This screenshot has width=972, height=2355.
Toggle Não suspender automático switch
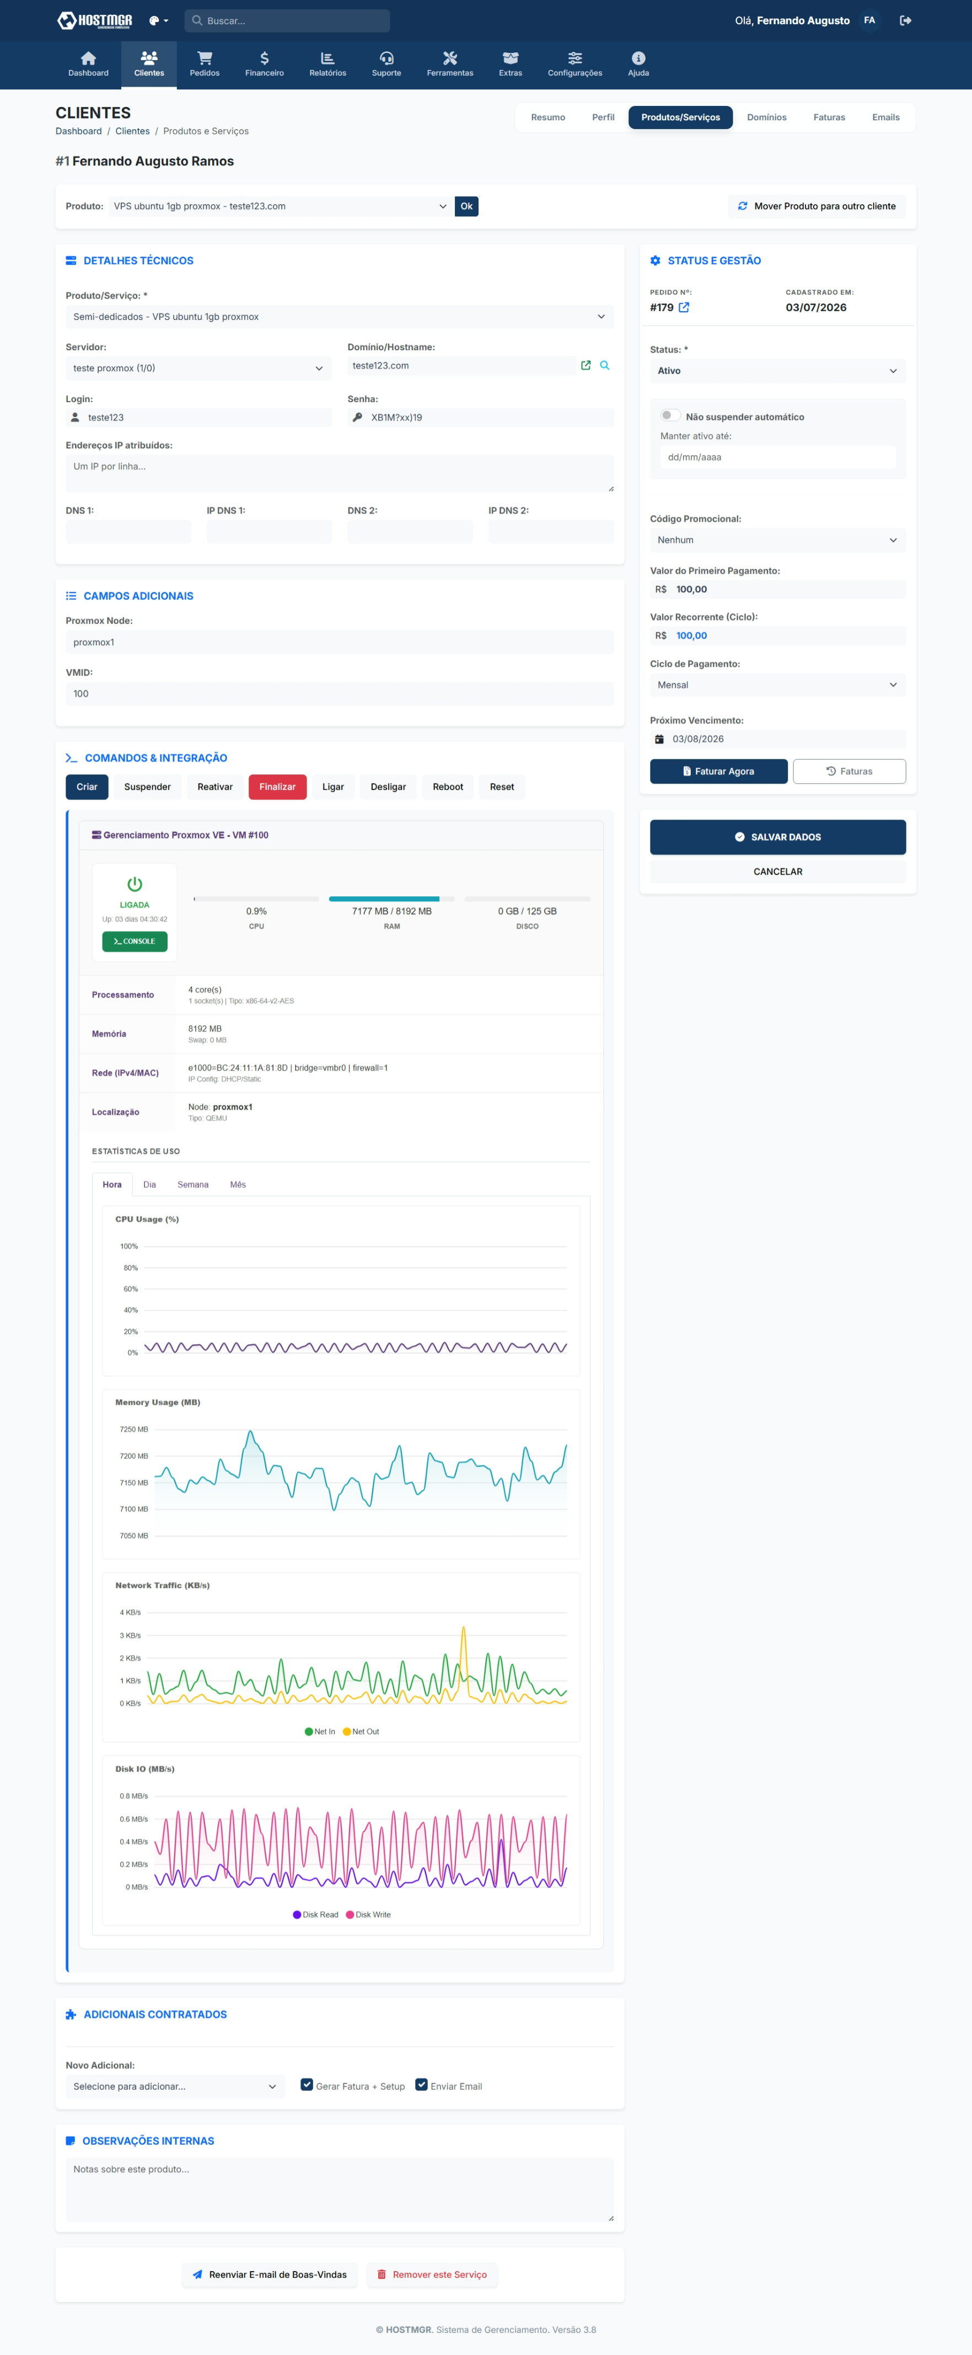click(x=670, y=416)
